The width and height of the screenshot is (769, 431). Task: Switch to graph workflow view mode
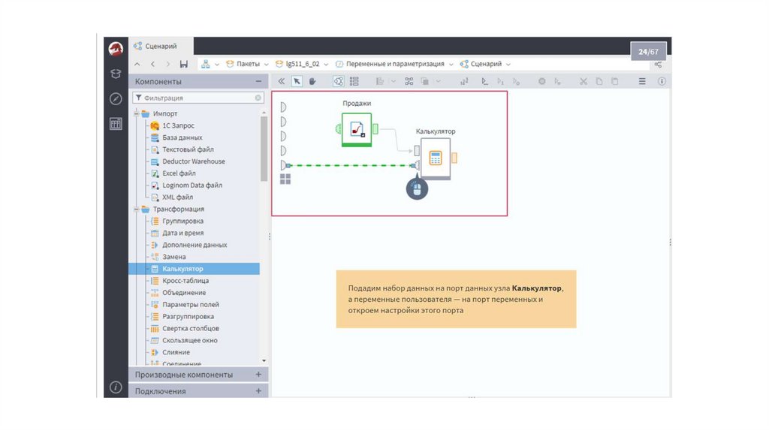pos(338,81)
